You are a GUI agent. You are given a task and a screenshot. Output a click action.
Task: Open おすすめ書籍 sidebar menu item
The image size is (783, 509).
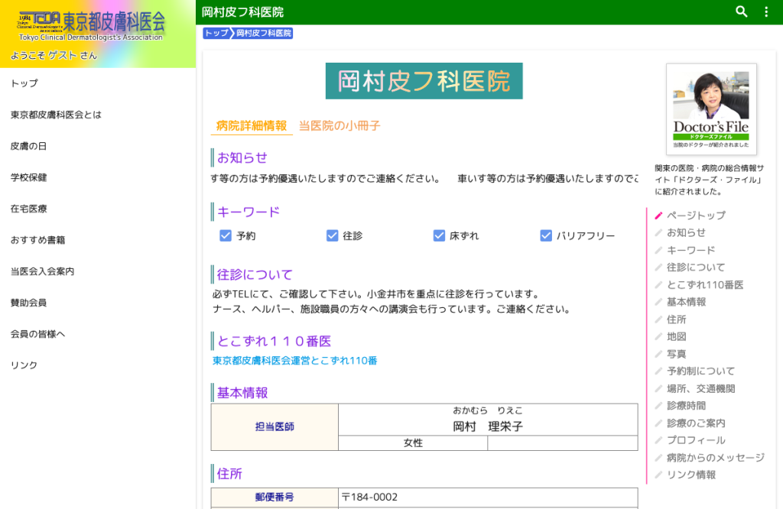click(38, 240)
